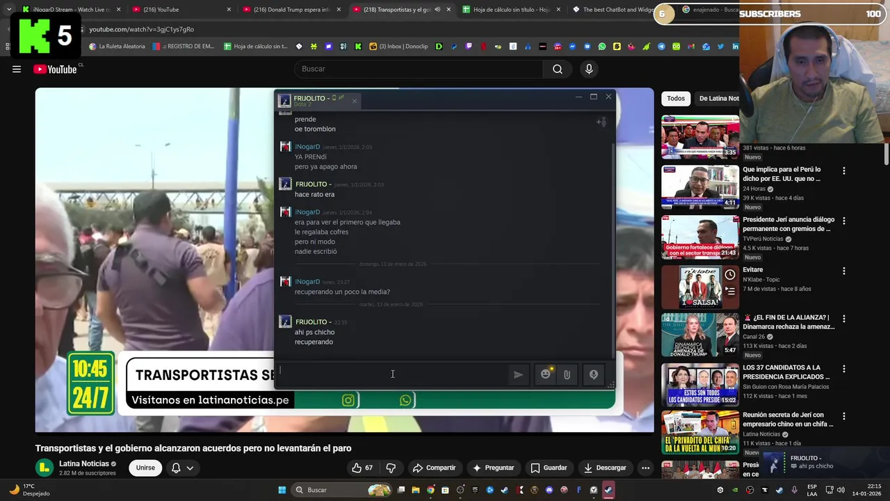The image size is (890, 501).
Task: Open more actions ellipsis under video
Action: (645, 468)
